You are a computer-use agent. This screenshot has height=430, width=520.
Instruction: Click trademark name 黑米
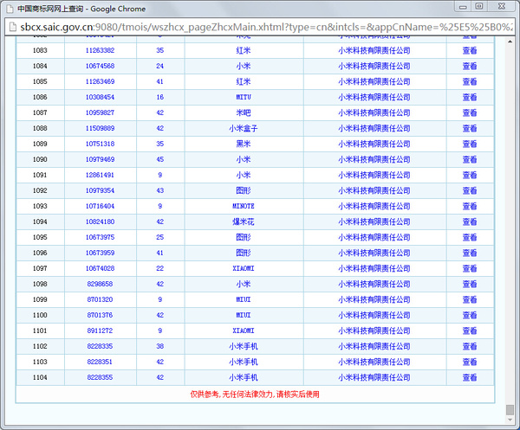click(244, 144)
